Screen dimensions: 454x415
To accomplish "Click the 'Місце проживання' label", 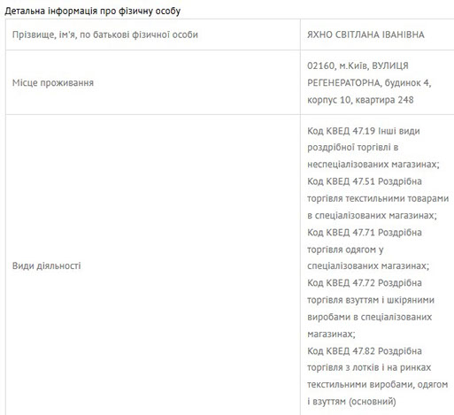I will coord(53,82).
